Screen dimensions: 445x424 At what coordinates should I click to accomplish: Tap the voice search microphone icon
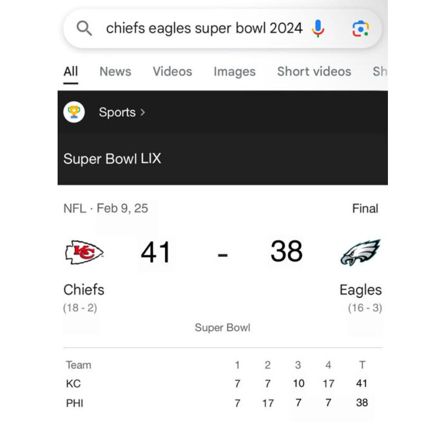click(x=318, y=28)
